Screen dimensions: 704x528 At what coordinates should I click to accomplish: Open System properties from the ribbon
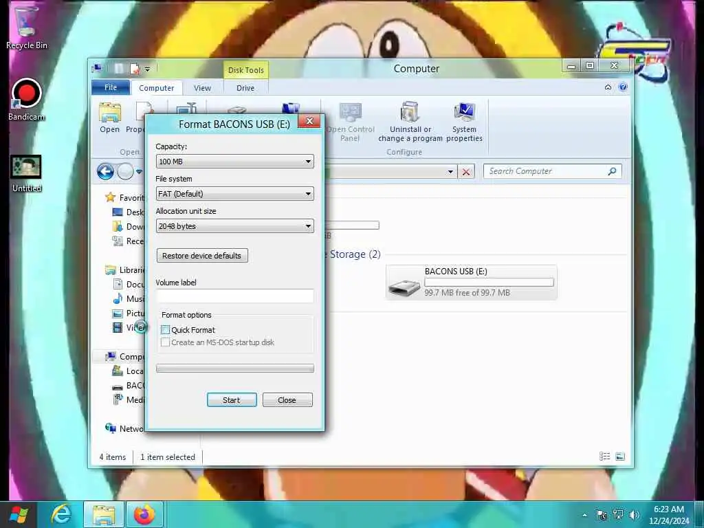pos(464,121)
